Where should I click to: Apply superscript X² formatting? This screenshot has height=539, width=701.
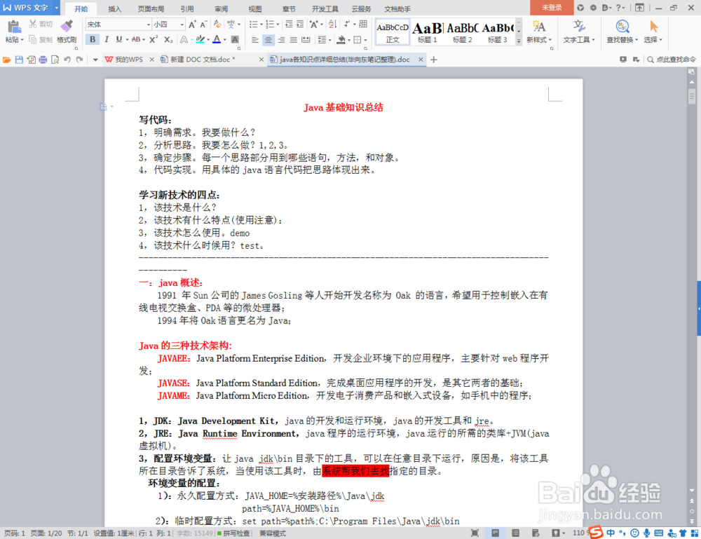click(x=154, y=39)
